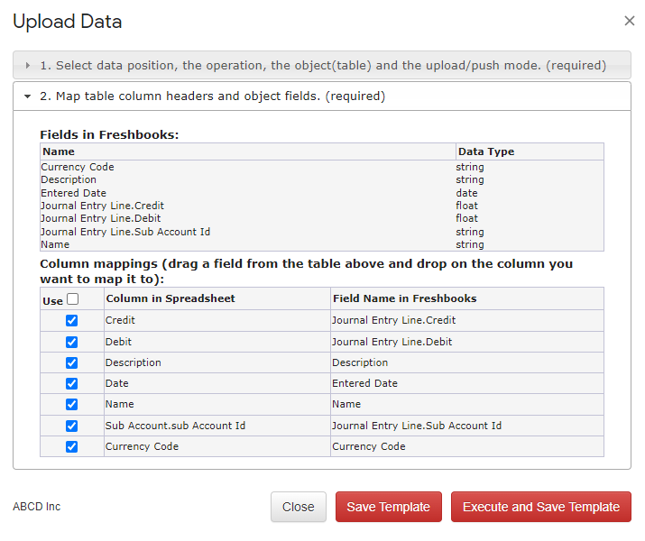This screenshot has width=645, height=541.
Task: Click the Save Template button
Action: pos(388,507)
